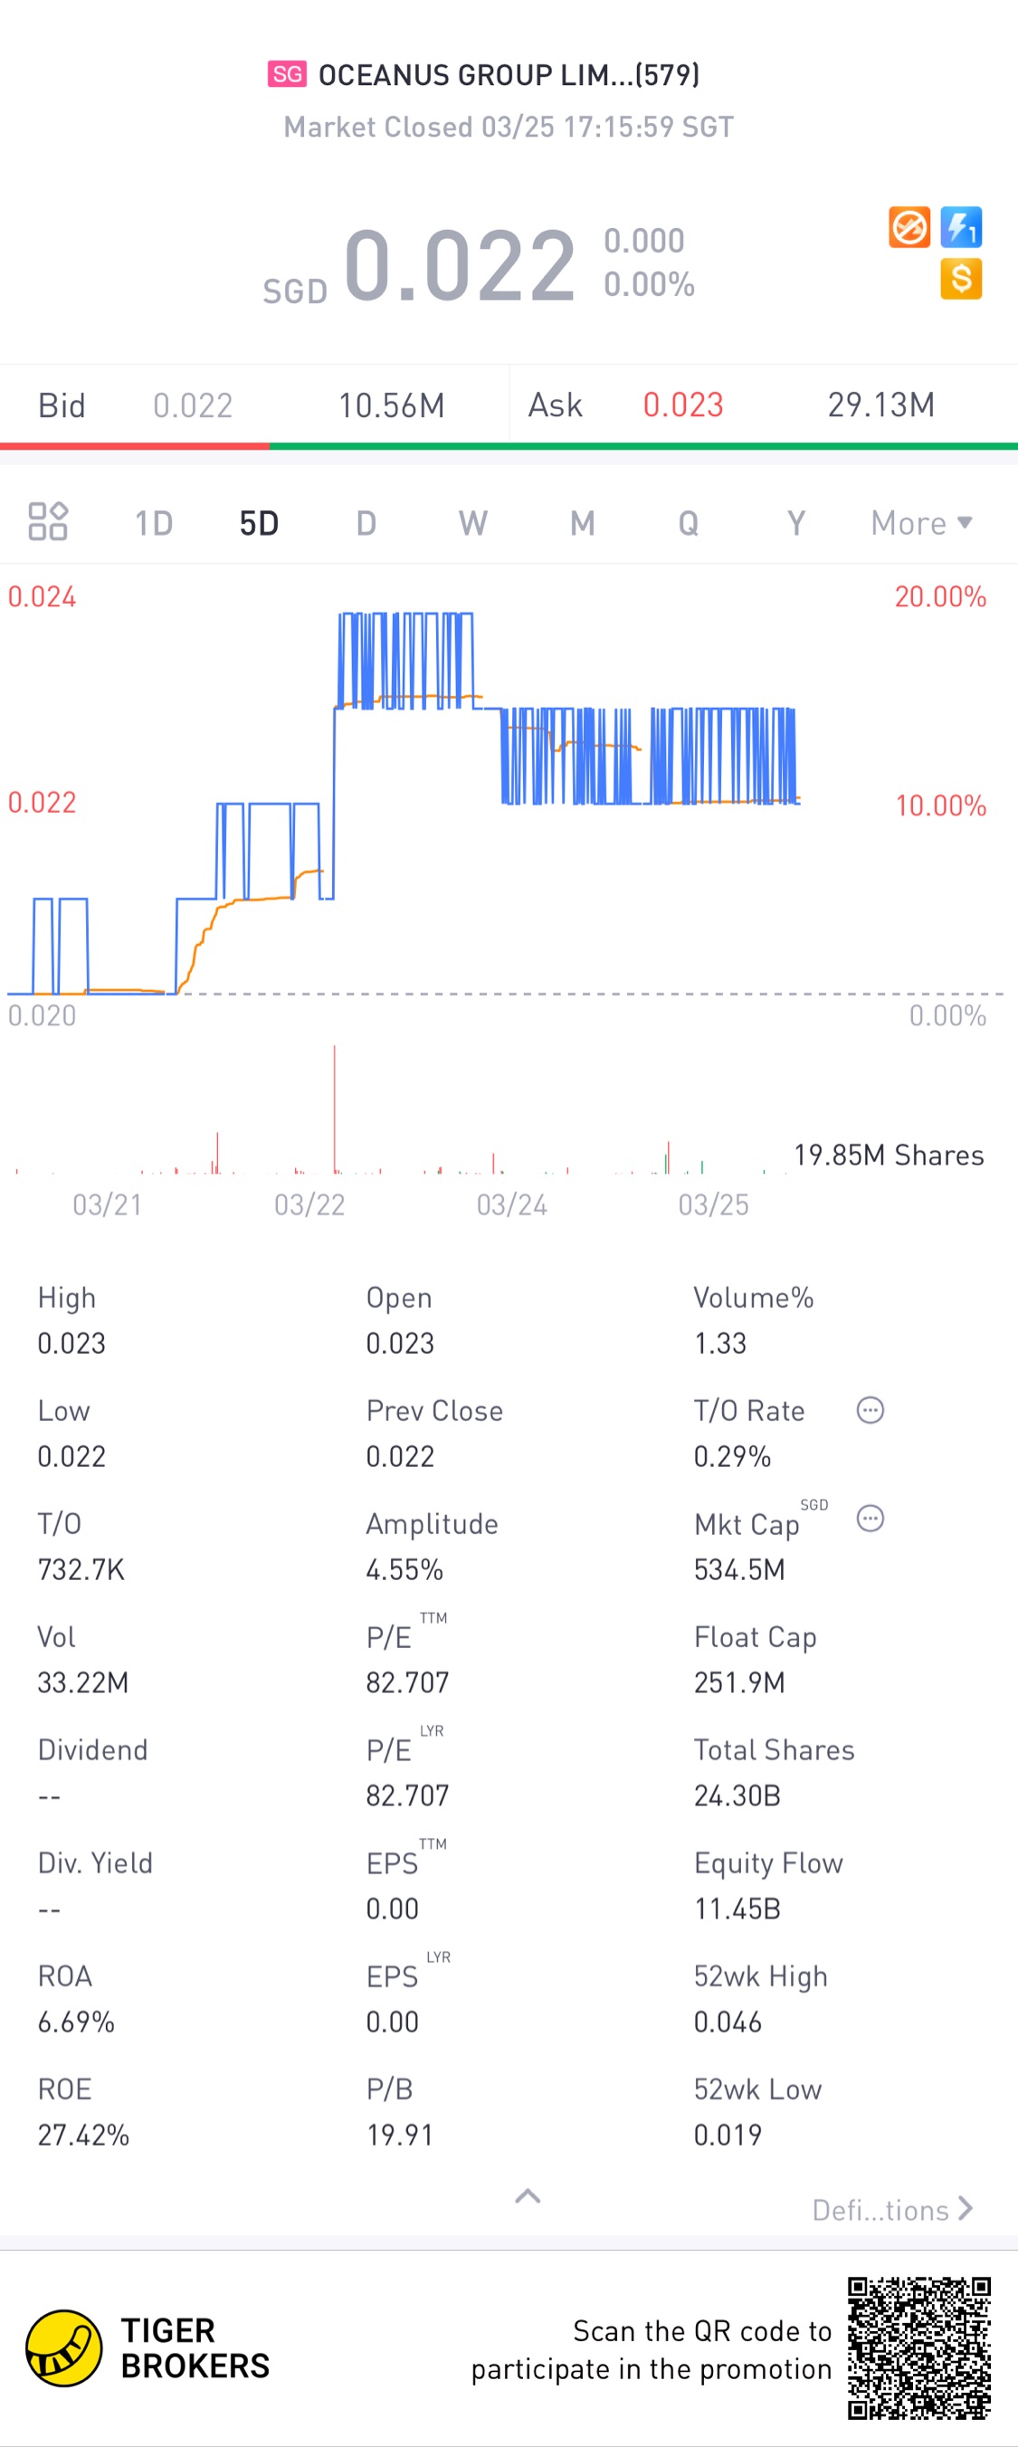Tap the orange no-shorting badge icon
The image size is (1018, 2447).
909,228
